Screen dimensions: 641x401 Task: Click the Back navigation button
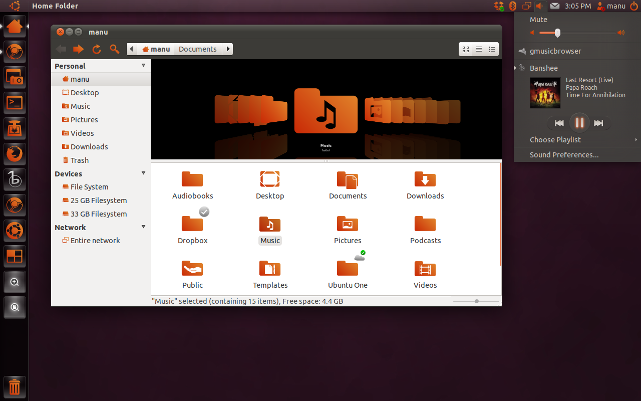tap(61, 49)
